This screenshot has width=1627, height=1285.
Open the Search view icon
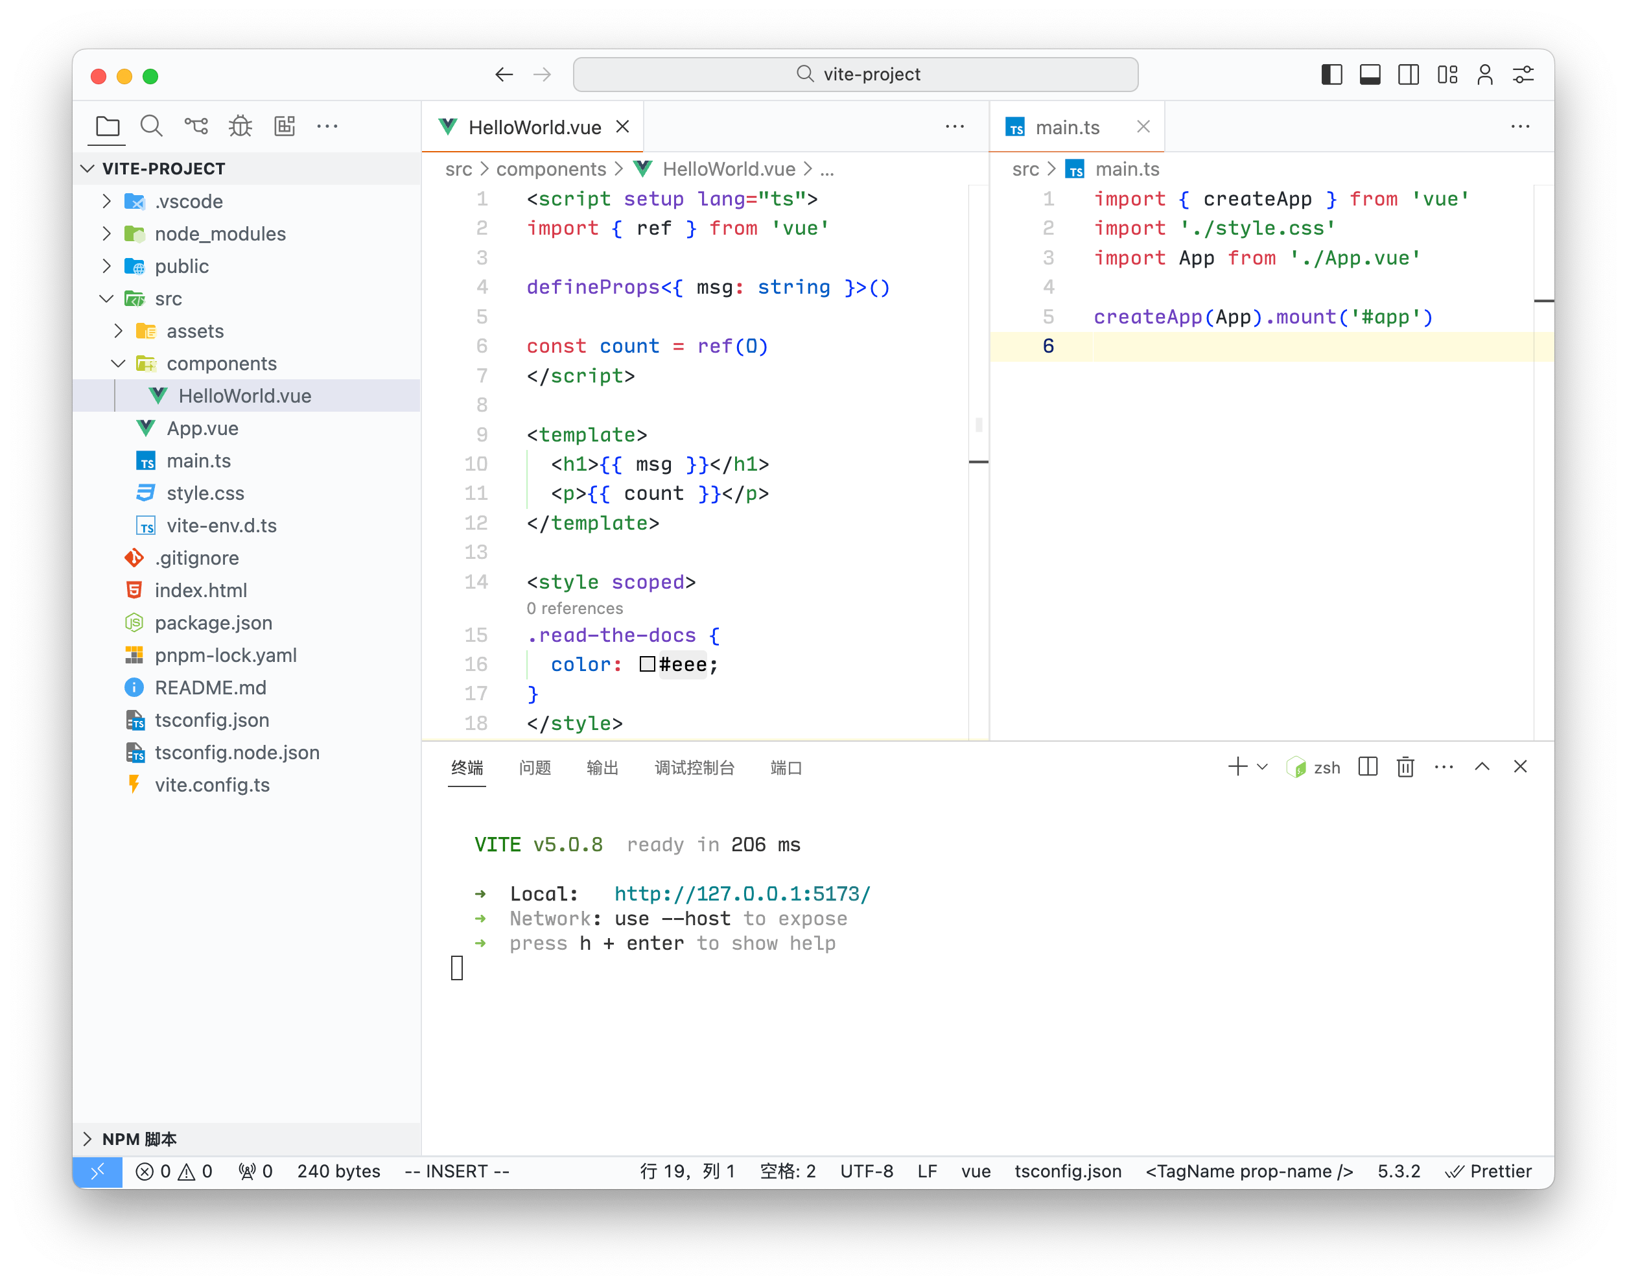pos(151,126)
